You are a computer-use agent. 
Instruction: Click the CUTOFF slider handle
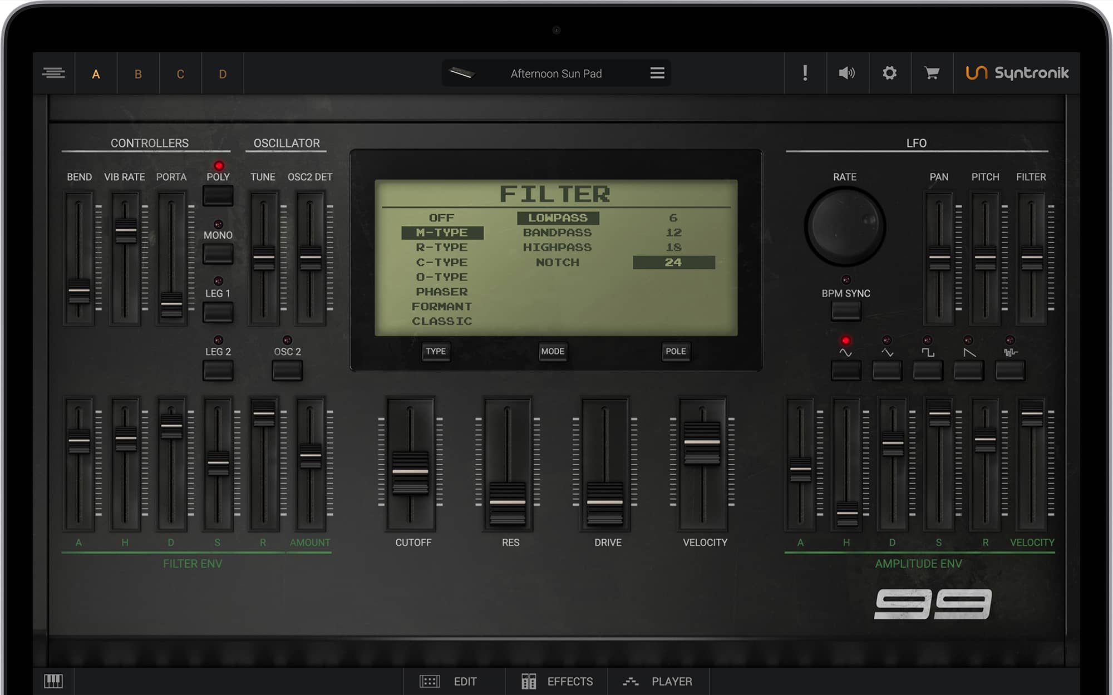pos(411,472)
